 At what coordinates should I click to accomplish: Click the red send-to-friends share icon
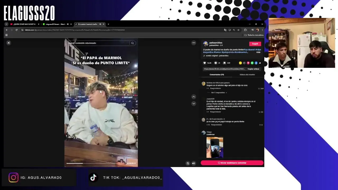248,63
